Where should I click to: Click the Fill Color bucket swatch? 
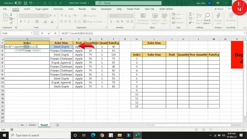[x=46, y=22]
